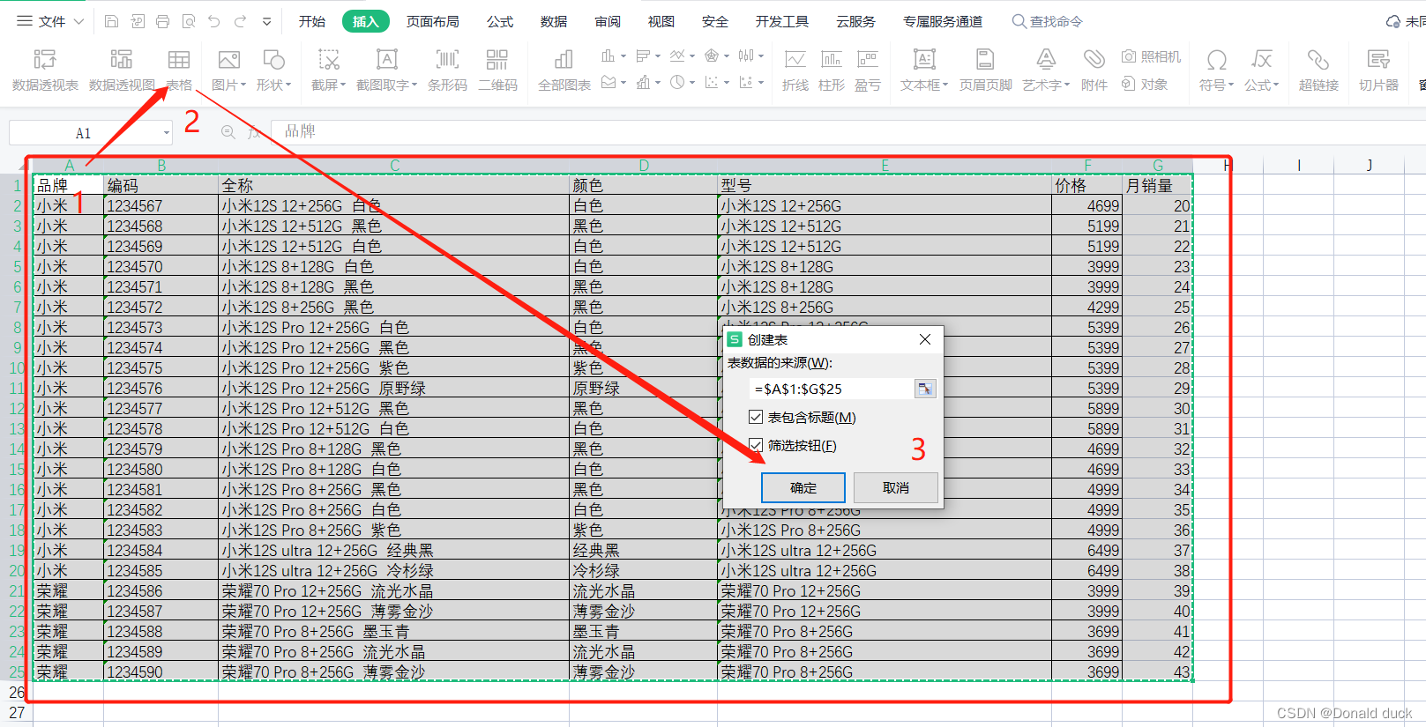Toggle the 筛选按钮 checkbox
This screenshot has height=727, width=1426.
(756, 445)
